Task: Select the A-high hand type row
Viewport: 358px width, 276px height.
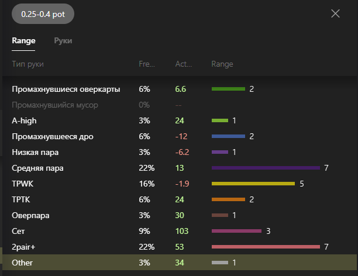Action: click(25, 121)
